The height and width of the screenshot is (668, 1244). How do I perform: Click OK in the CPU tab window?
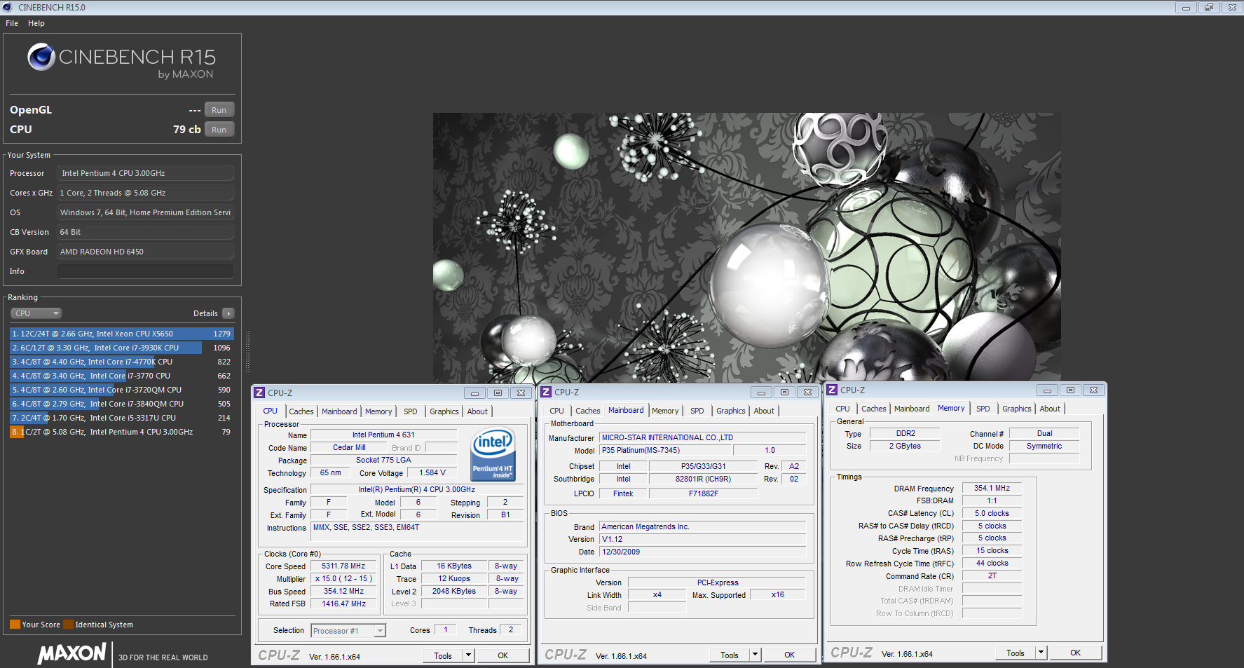point(503,655)
